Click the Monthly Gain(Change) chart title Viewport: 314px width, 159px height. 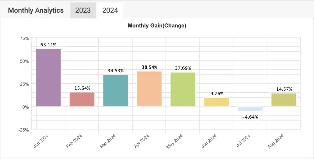[x=157, y=26]
